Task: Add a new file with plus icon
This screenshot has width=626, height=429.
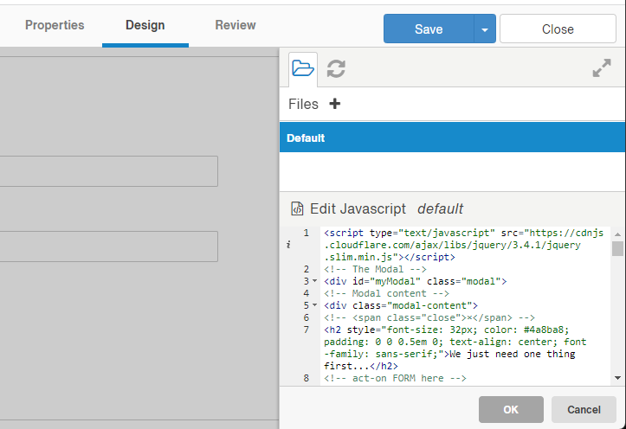Action: [334, 104]
